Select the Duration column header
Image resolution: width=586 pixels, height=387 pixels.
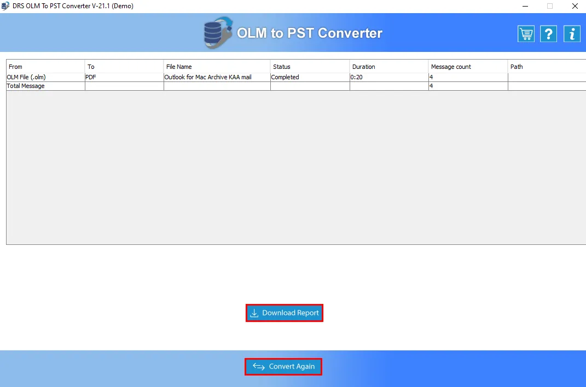pos(388,67)
